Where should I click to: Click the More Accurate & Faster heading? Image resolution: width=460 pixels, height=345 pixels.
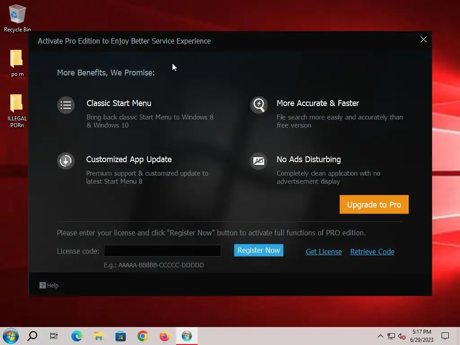[318, 103]
